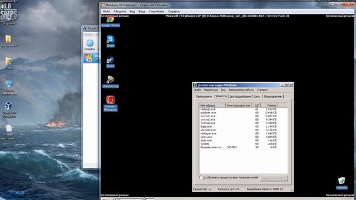
Task: Select svchost.exe using 3 480 КБ
Action: (x=243, y=123)
